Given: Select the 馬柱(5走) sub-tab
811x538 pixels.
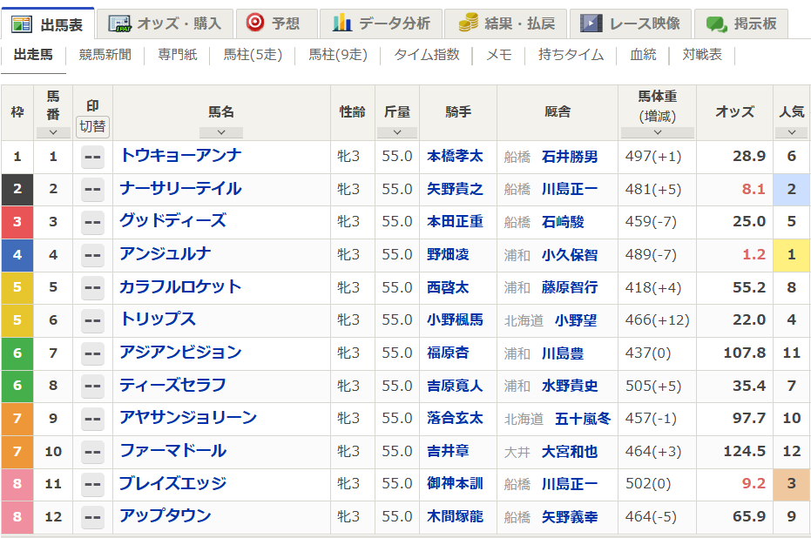Looking at the screenshot, I should [x=253, y=55].
